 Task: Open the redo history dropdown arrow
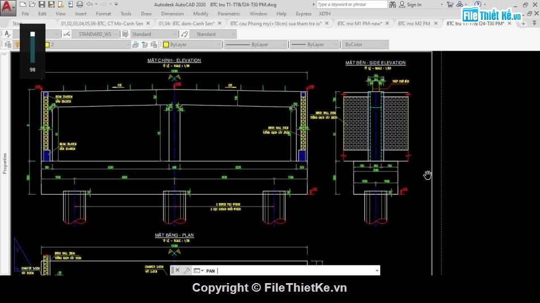(x=110, y=5)
